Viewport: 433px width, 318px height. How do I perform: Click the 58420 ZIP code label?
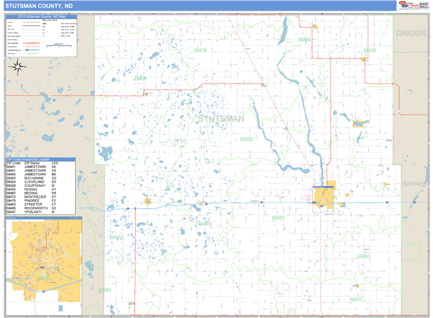(x=247, y=138)
